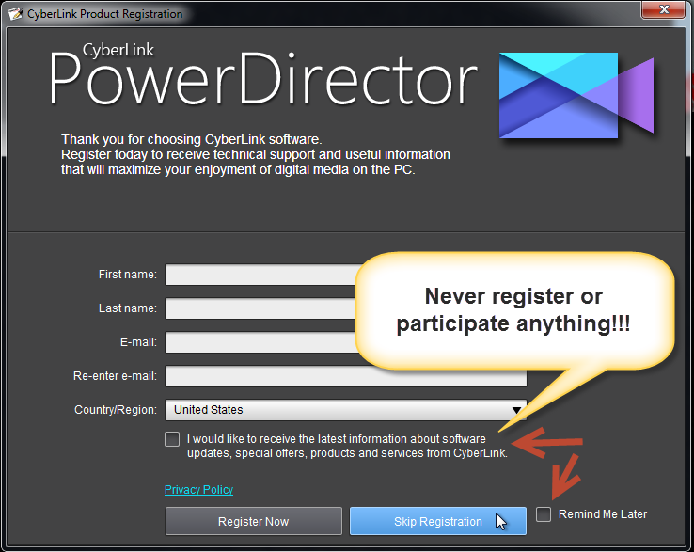This screenshot has width=694, height=552.
Task: Click the Skip Registration button
Action: point(437,521)
